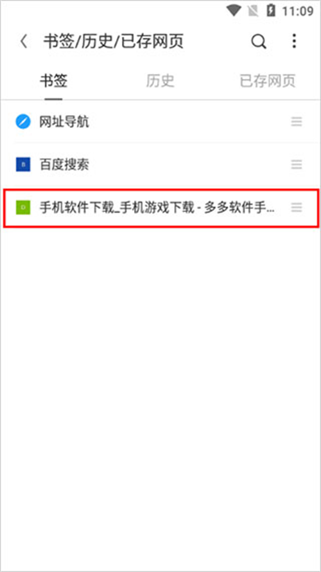Tap reorder handle beside 网址导航
The image size is (321, 572).
pyautogui.click(x=297, y=122)
